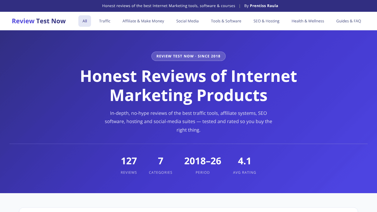Open the Review Test Now logo link
Image resolution: width=377 pixels, height=212 pixels.
(39, 21)
